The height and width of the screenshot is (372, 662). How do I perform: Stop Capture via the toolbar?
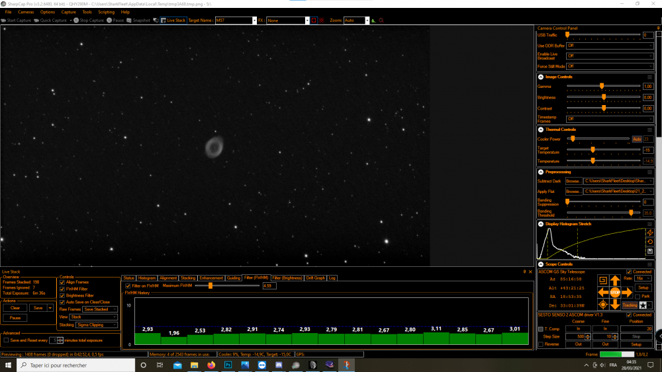89,20
